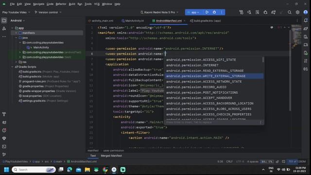Click the completion popup scrollbar
The height and width of the screenshot is (175, 311).
click(x=263, y=60)
